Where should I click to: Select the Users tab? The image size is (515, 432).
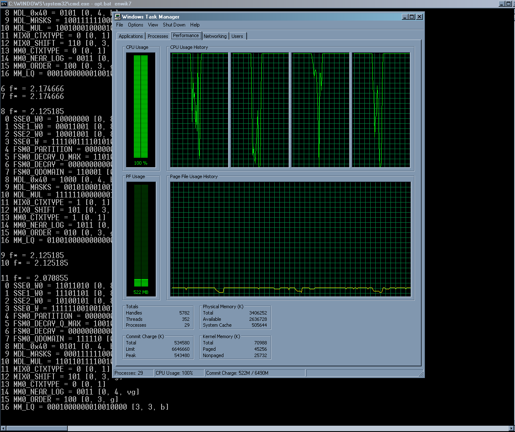click(237, 36)
